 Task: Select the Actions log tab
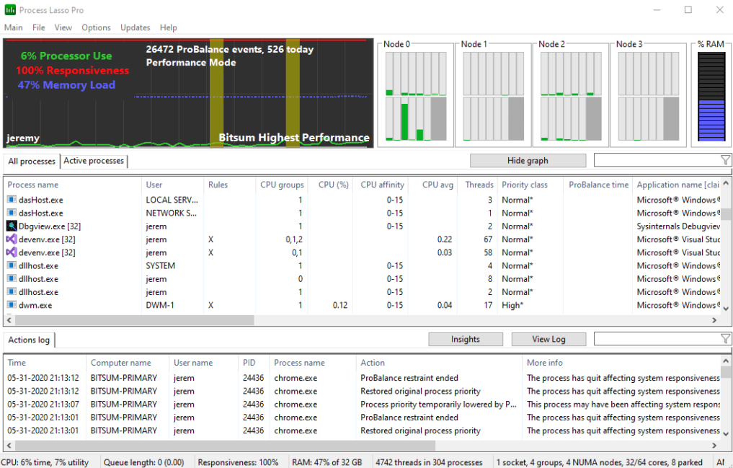29,340
